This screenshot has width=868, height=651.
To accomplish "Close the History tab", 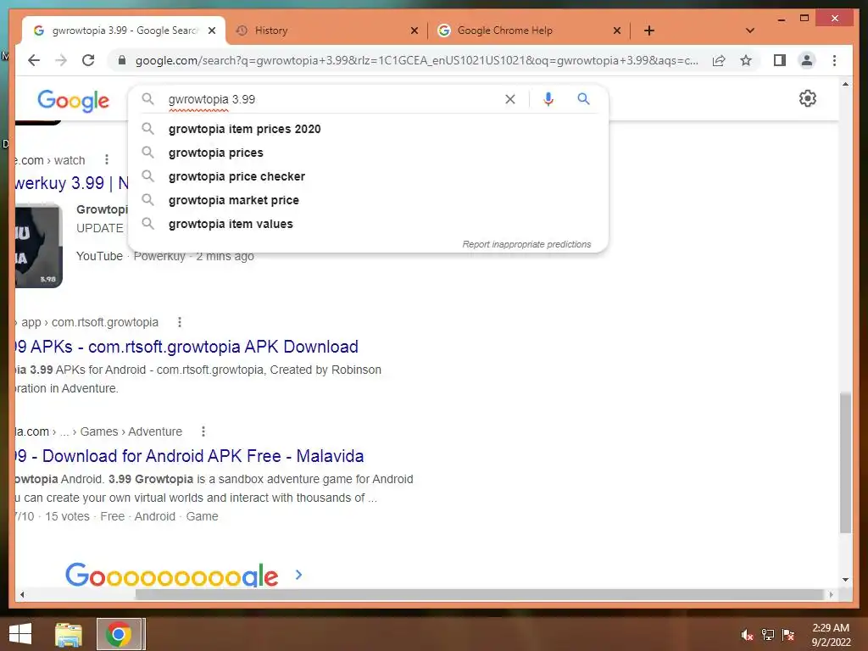I will pyautogui.click(x=414, y=31).
